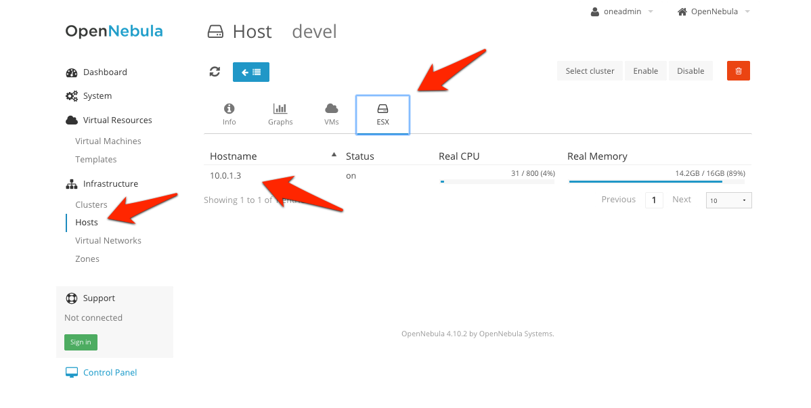The width and height of the screenshot is (811, 408).
Task: Click the Not connected status text
Action: pos(93,317)
